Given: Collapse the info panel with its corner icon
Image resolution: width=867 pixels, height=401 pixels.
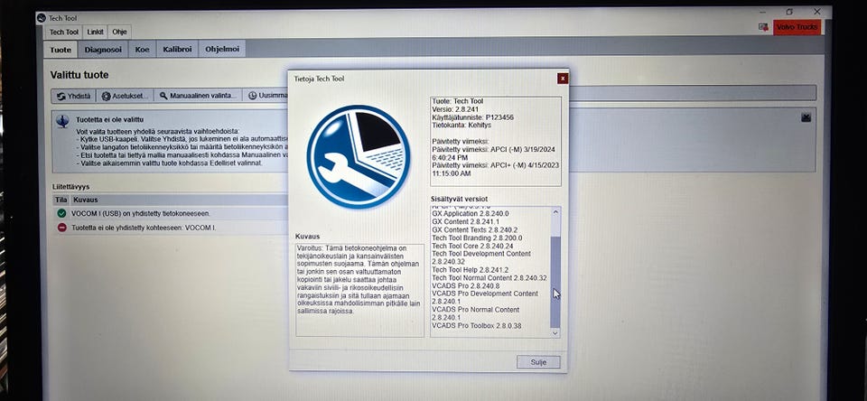Looking at the screenshot, I should pyautogui.click(x=806, y=117).
